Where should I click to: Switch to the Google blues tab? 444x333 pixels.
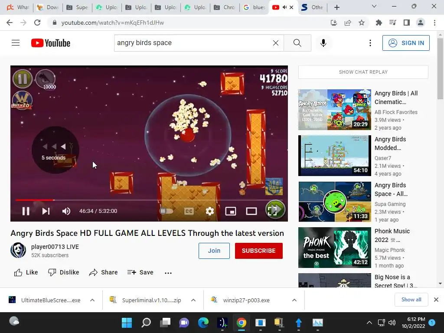(x=254, y=7)
